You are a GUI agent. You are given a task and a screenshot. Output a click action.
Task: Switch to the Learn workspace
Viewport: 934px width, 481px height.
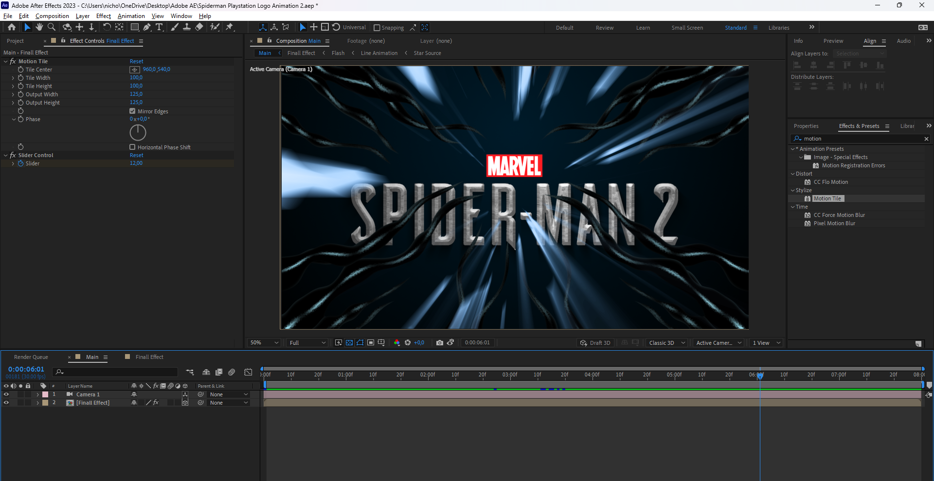(x=643, y=28)
